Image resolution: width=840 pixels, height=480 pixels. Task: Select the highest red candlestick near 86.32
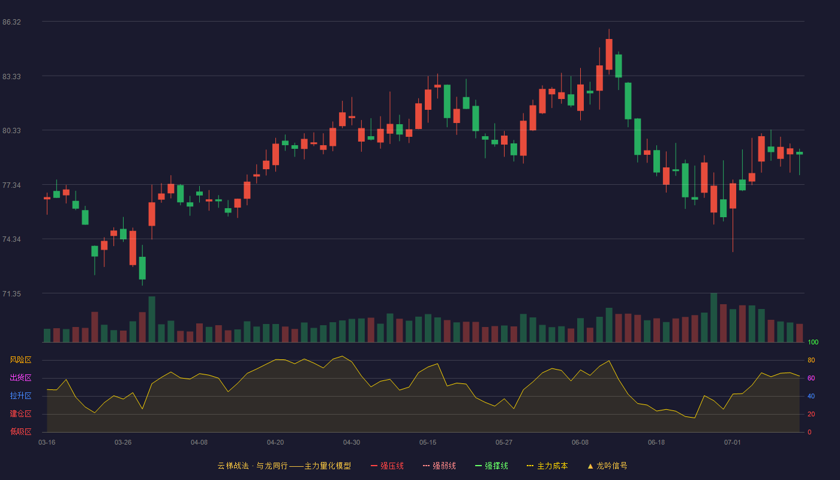[x=609, y=54]
